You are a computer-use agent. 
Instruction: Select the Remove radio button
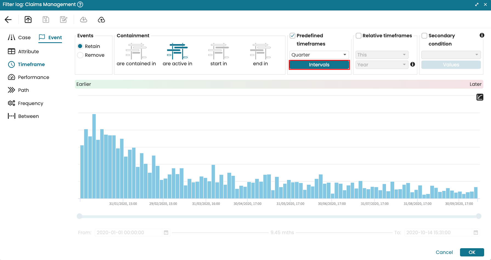pyautogui.click(x=80, y=55)
